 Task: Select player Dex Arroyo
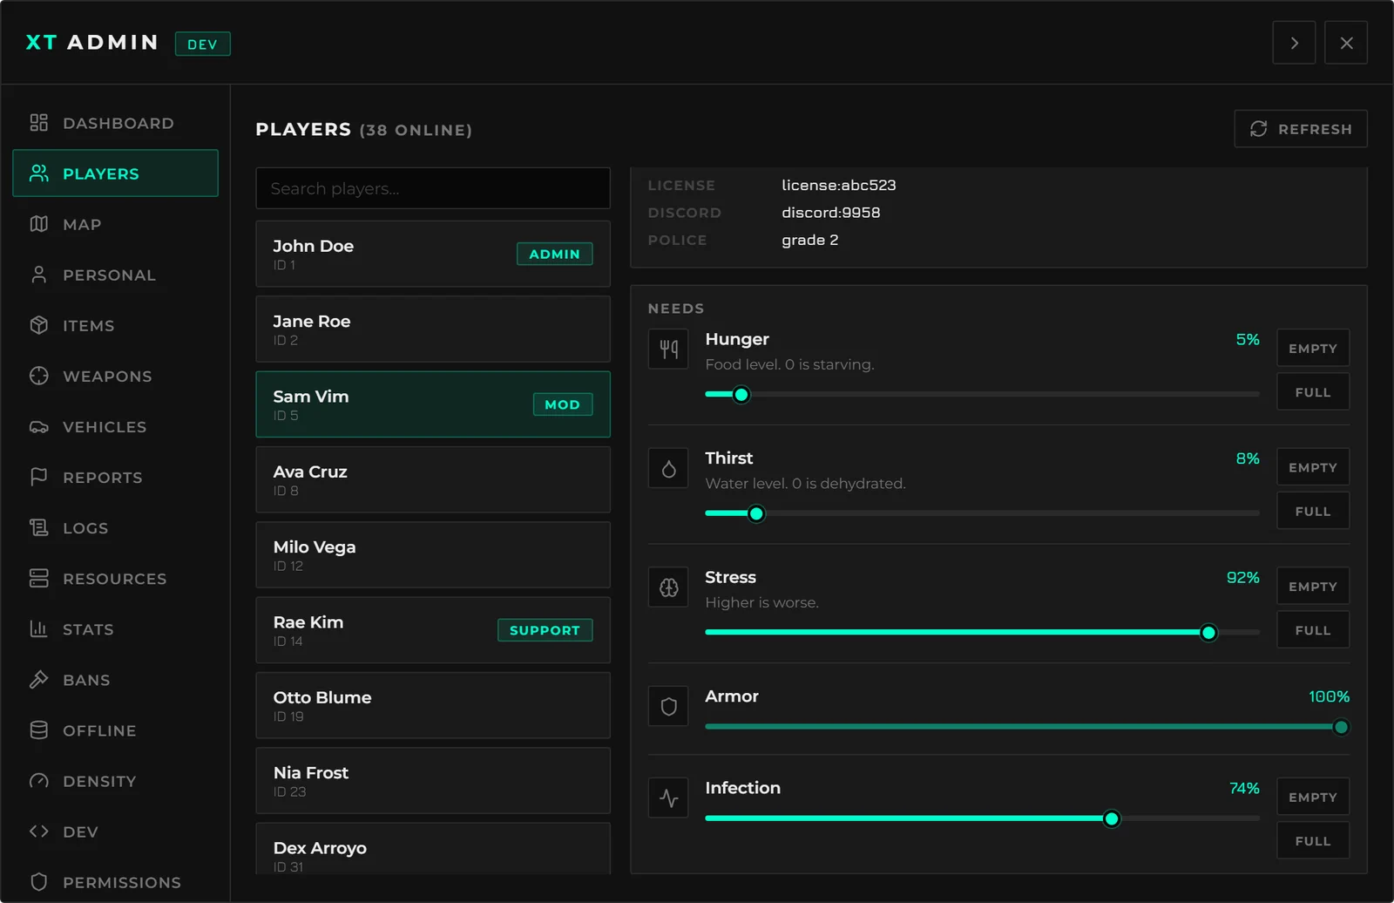point(433,849)
